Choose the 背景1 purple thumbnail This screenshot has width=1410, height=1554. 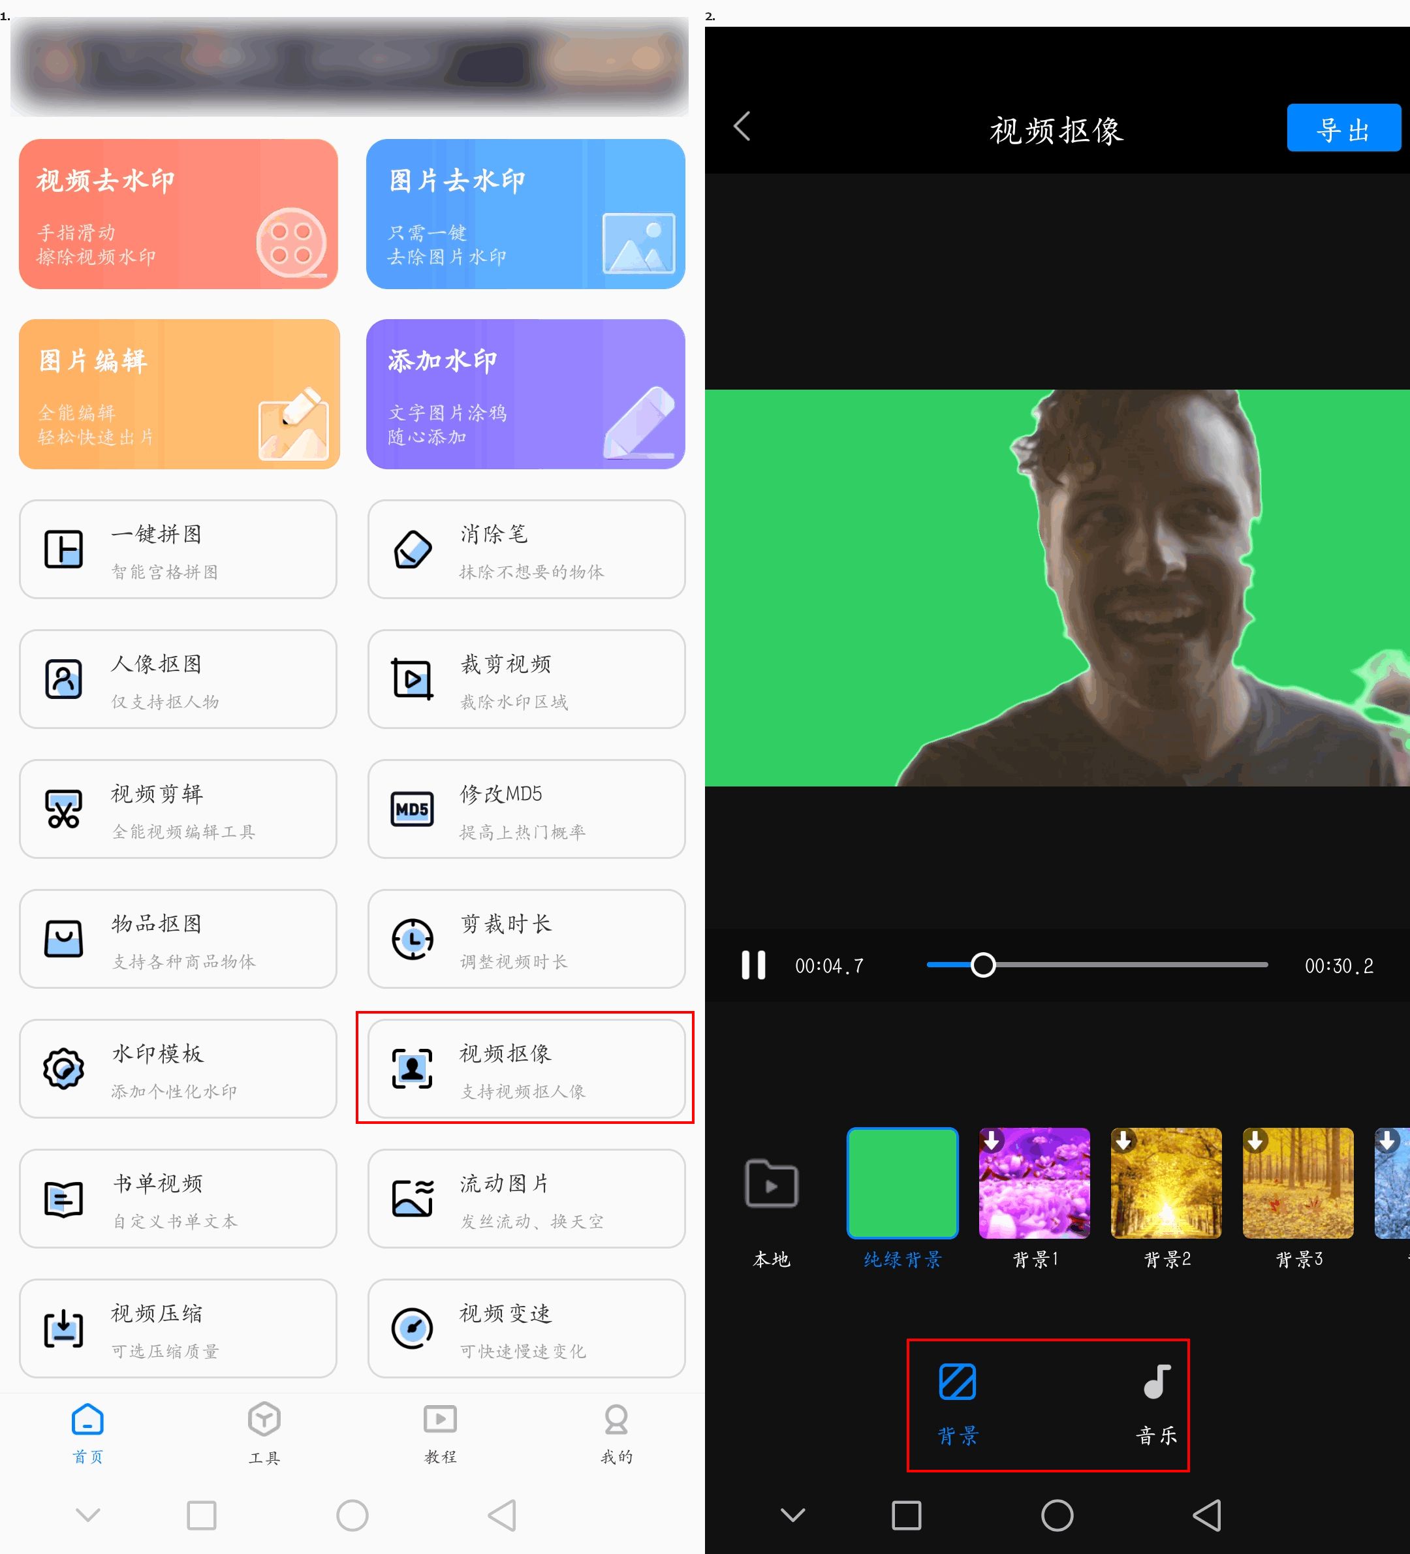[x=1034, y=1183]
